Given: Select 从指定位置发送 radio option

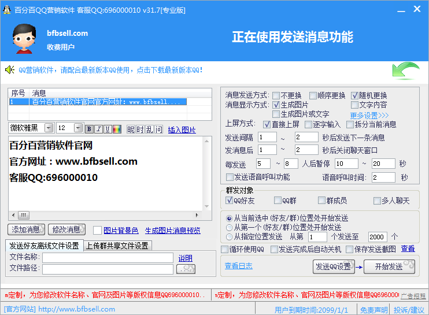Looking at the screenshot, I should pos(230,237).
